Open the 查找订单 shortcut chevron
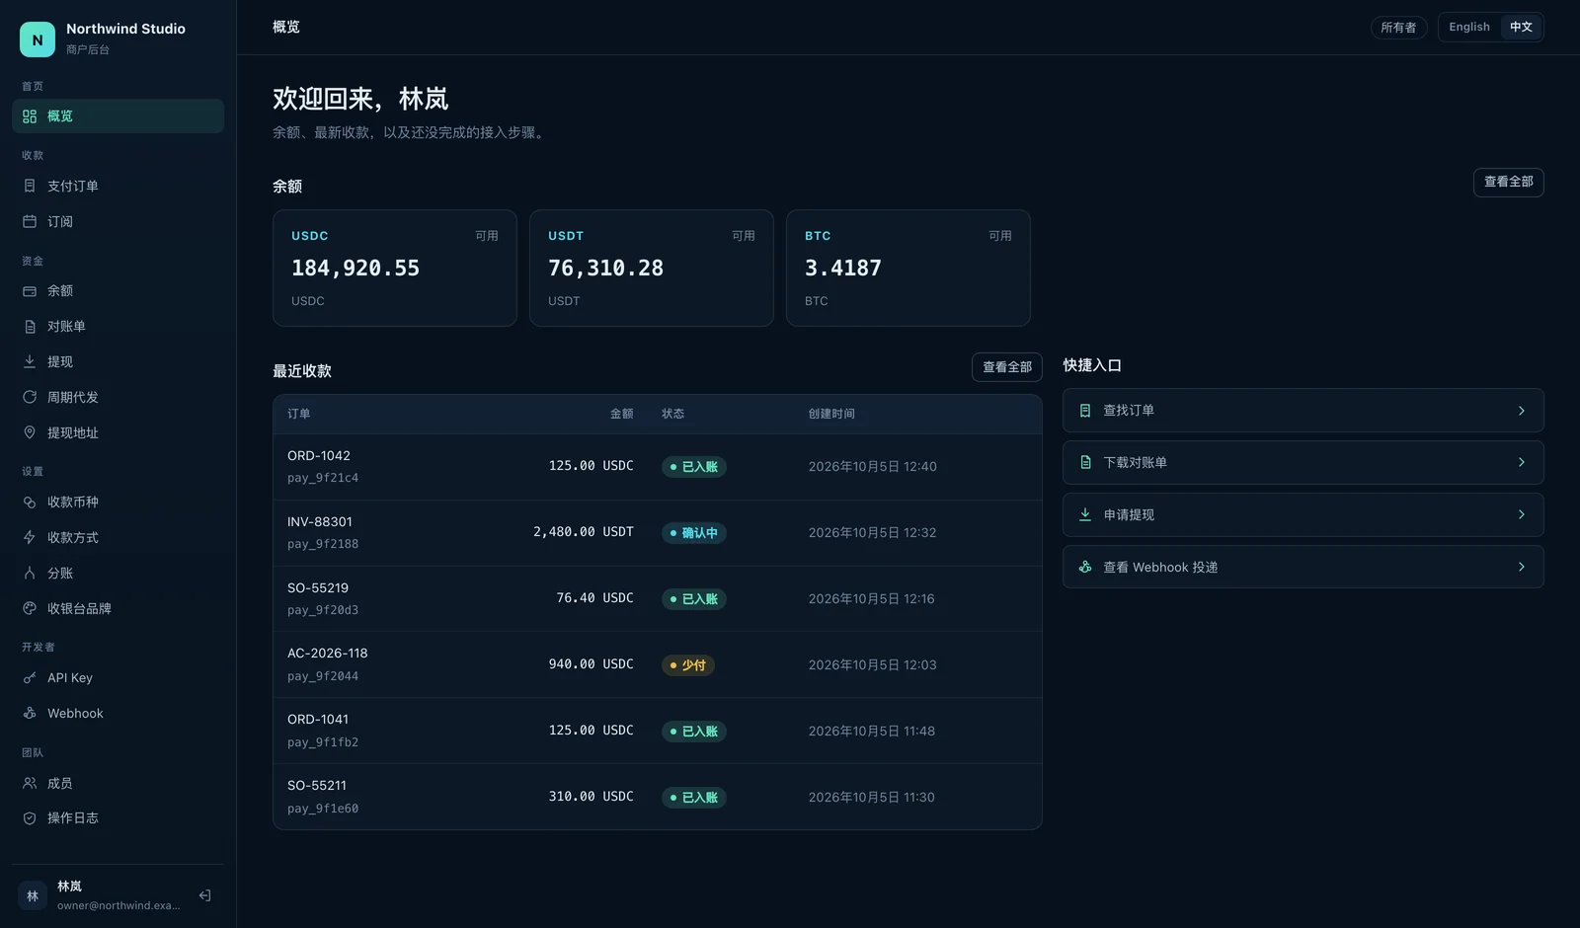1580x928 pixels. click(1521, 411)
